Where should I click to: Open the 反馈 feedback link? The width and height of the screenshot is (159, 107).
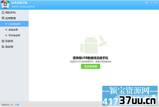click(17, 105)
